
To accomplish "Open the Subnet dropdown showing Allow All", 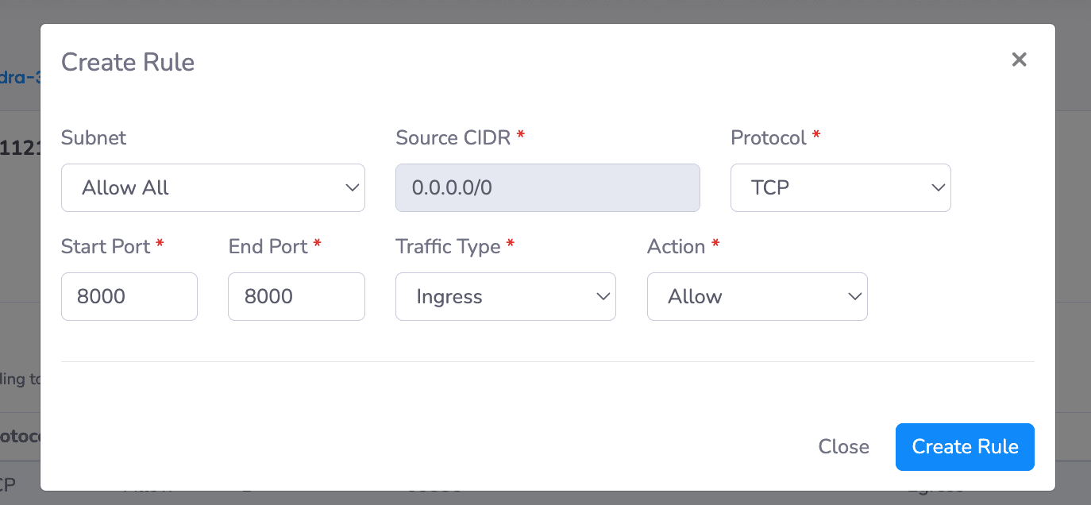I will click(213, 188).
